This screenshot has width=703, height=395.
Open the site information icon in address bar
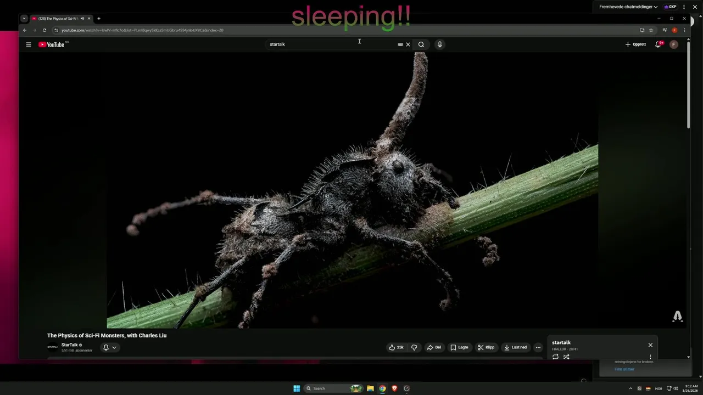[56, 30]
